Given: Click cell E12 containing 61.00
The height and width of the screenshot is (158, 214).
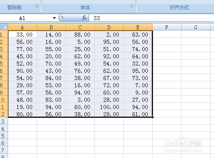Looking at the screenshot, I should 138,114.
